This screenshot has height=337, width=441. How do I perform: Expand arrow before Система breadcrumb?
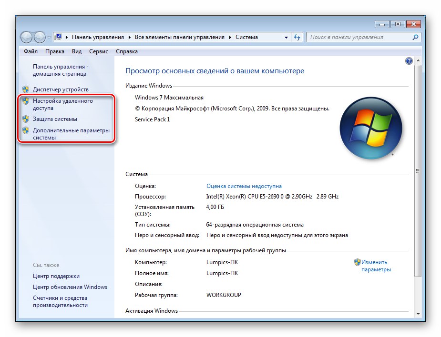(230, 37)
